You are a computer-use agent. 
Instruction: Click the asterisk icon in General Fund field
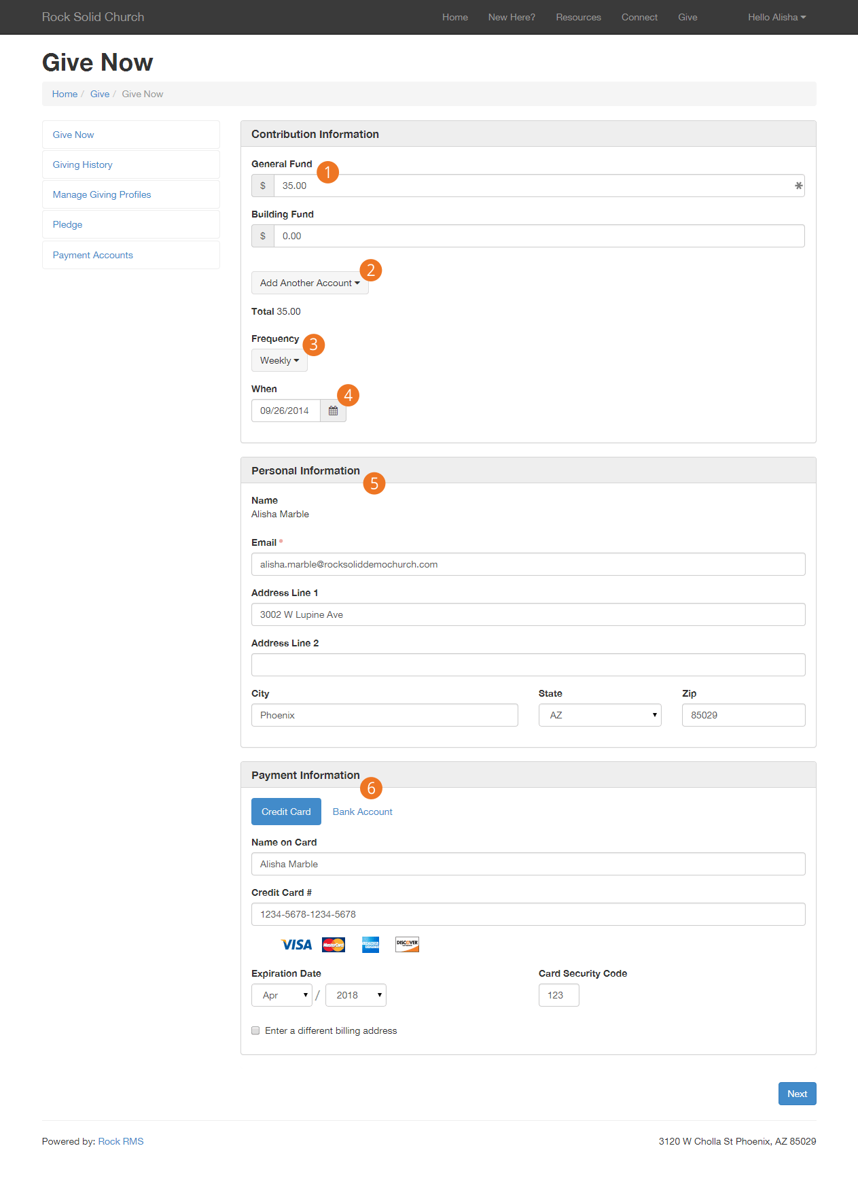pyautogui.click(x=798, y=186)
